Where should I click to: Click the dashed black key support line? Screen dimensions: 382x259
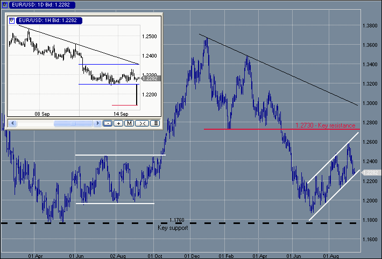(x=81, y=222)
